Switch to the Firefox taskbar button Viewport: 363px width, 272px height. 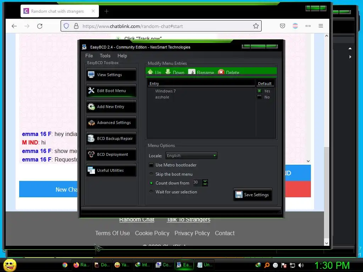click(x=81, y=265)
